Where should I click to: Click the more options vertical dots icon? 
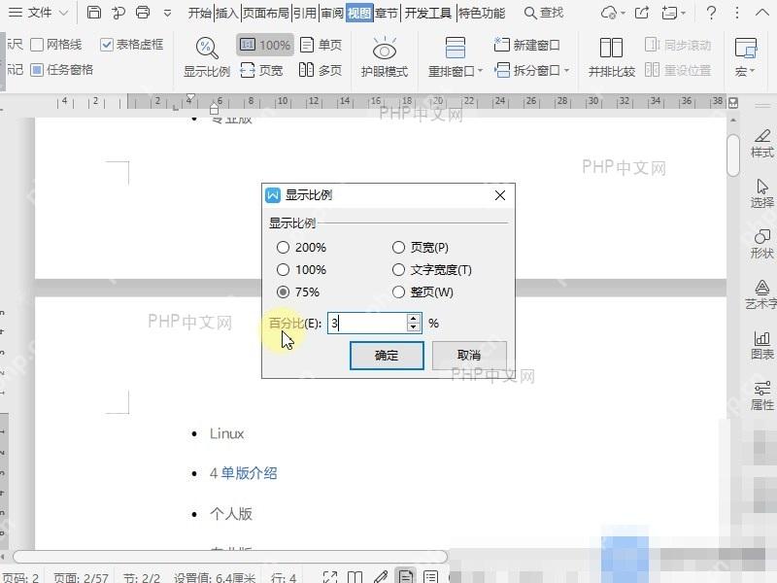[737, 13]
